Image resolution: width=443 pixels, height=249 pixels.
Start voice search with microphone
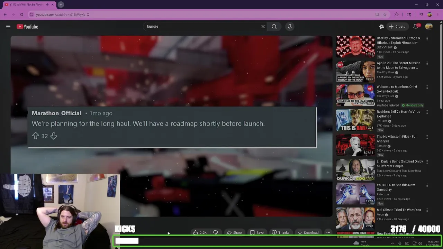click(290, 27)
